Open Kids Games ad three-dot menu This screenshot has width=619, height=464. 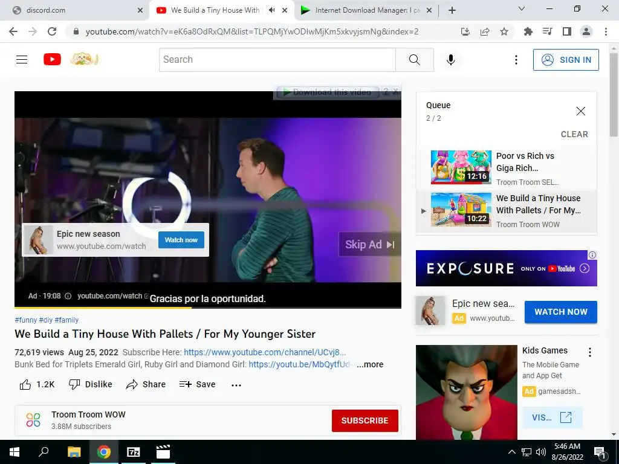590,352
